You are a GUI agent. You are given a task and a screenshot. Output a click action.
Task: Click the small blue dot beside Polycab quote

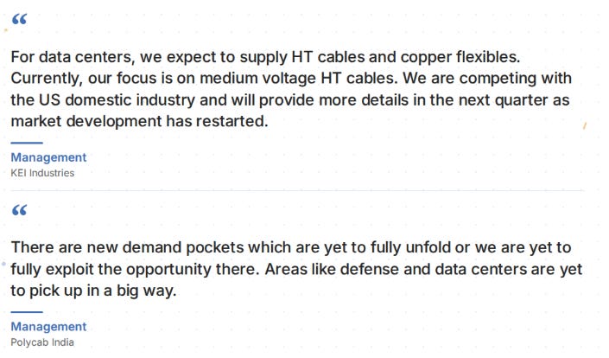click(3, 264)
